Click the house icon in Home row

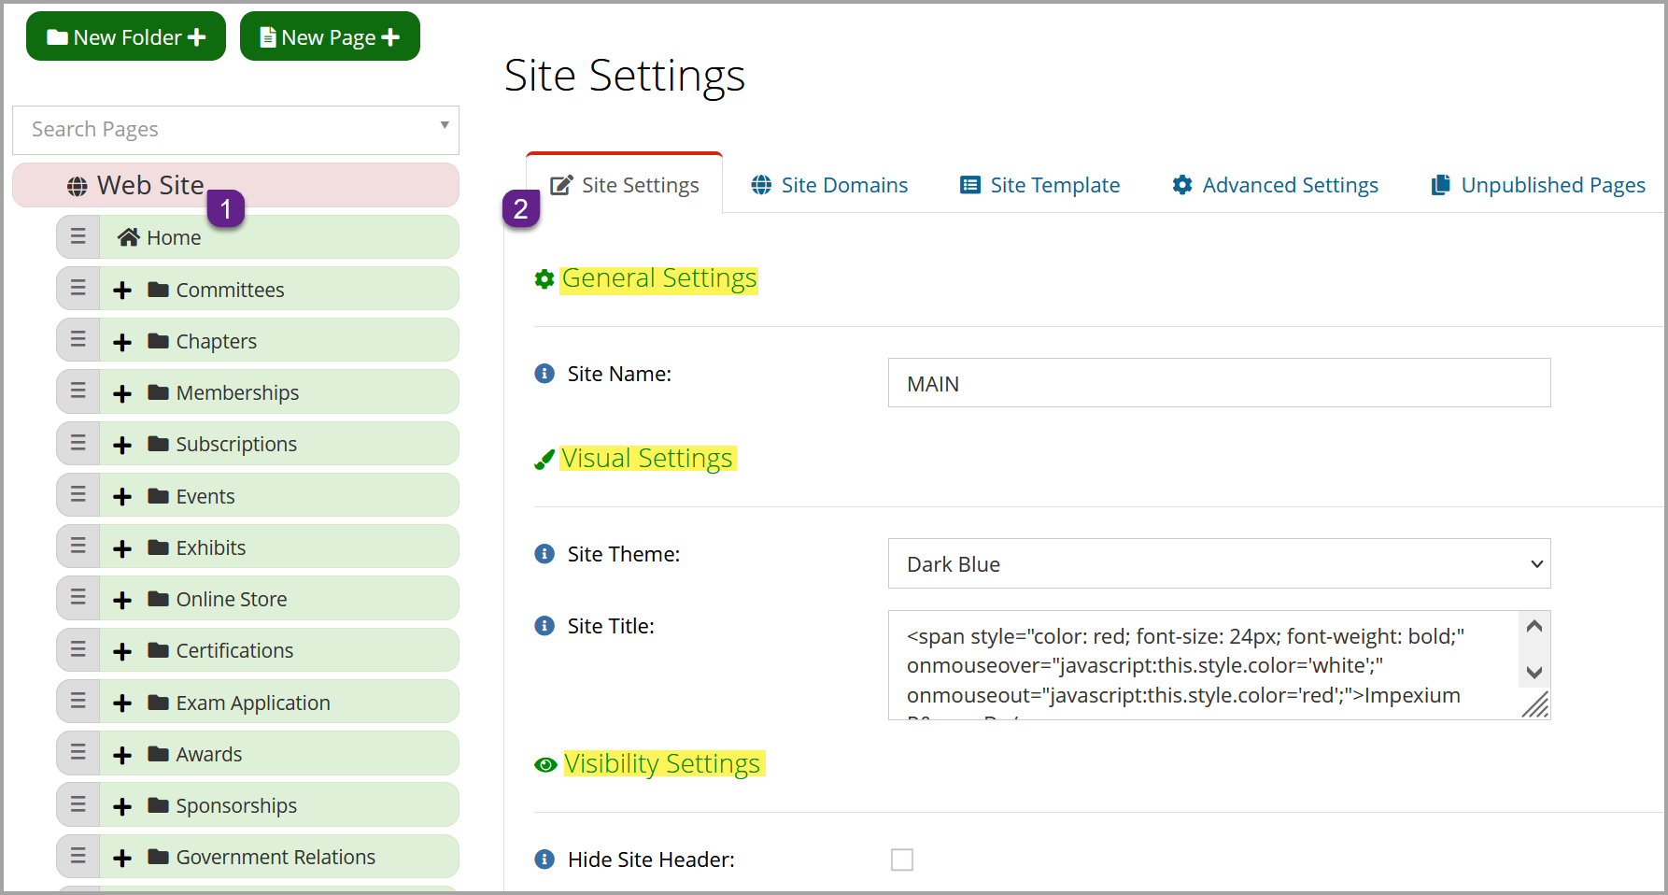coord(128,237)
